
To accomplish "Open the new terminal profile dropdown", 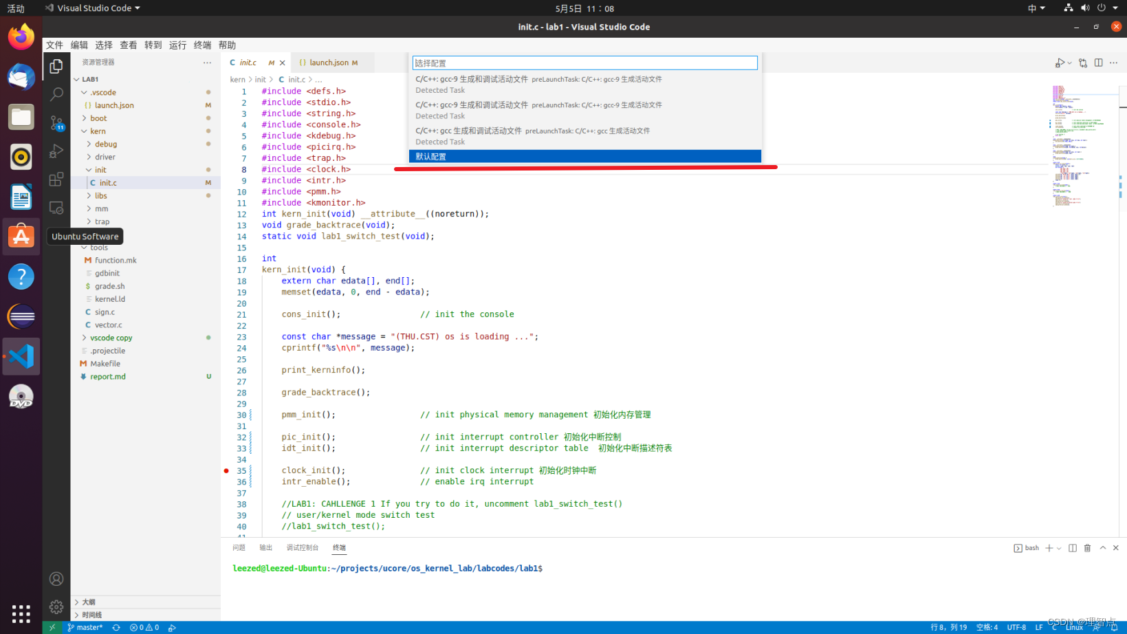I will coord(1059,548).
